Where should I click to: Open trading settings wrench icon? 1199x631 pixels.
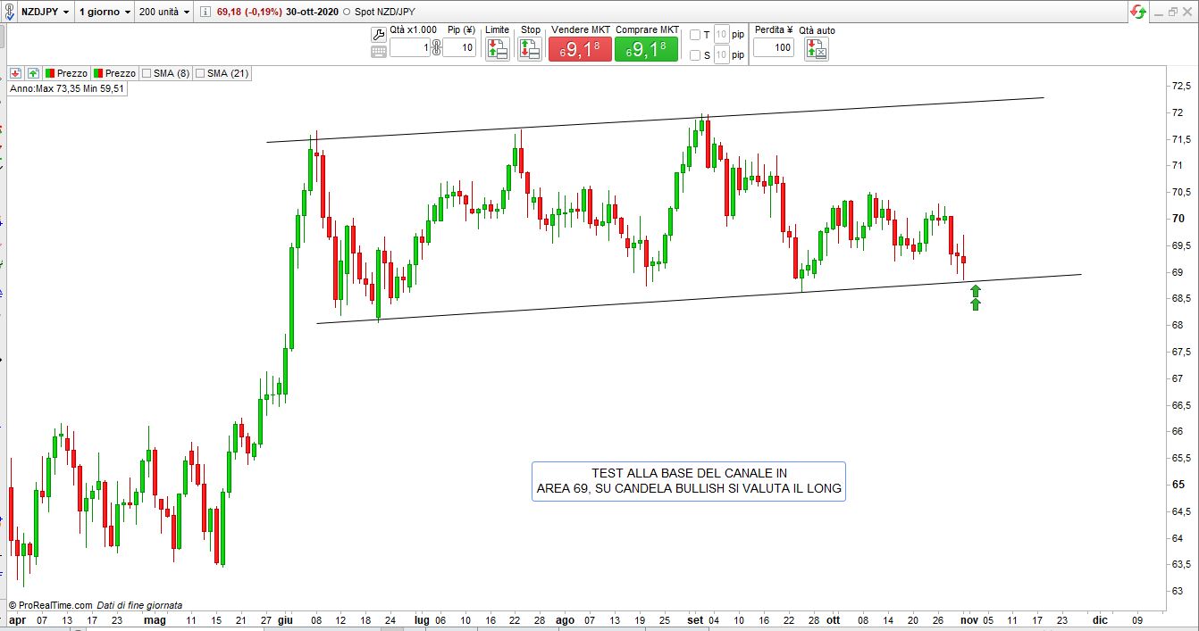[378, 34]
